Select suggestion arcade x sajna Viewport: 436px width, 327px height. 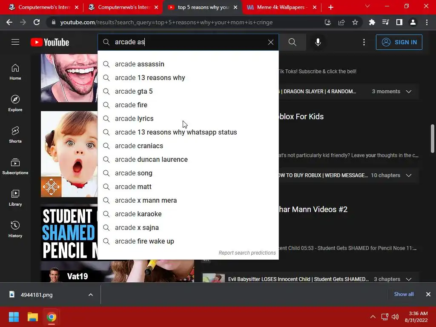click(x=188, y=227)
